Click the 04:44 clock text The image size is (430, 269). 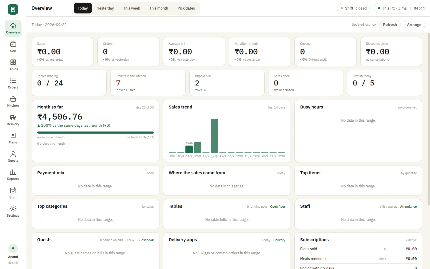(419, 8)
